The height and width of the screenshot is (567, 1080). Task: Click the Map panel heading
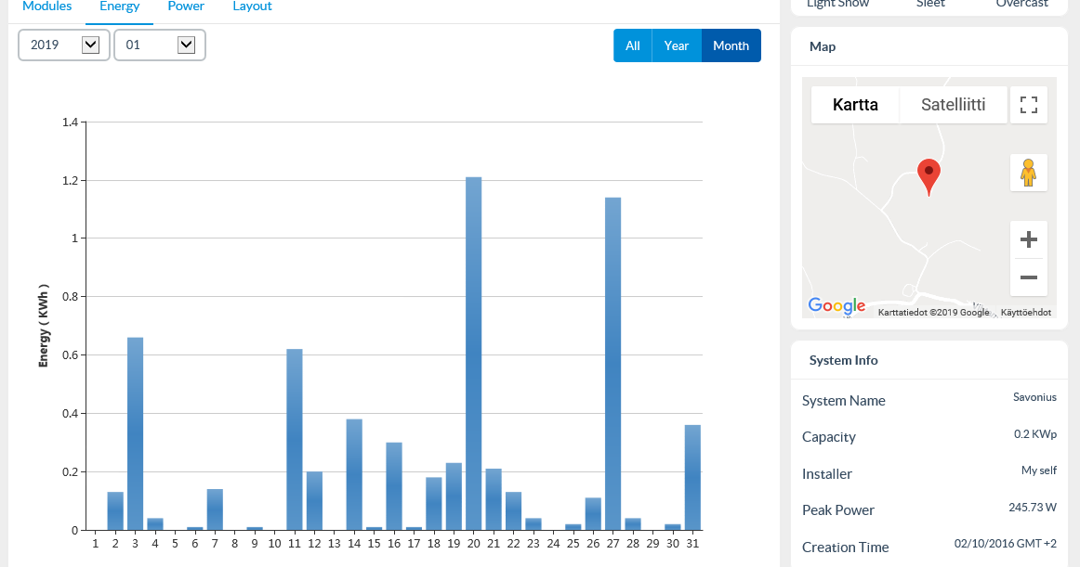point(823,46)
